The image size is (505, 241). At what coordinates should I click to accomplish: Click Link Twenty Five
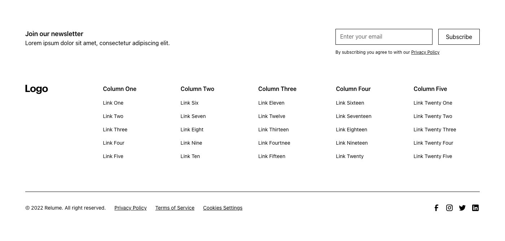pyautogui.click(x=432, y=156)
